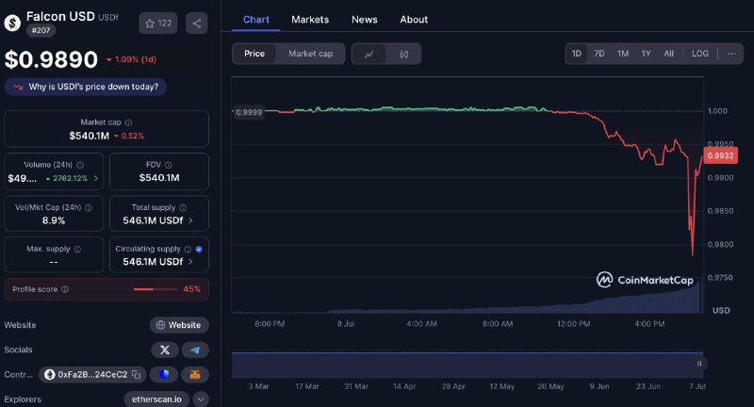Open the etherscan.io explorer link
The image size is (754, 407).
156,399
